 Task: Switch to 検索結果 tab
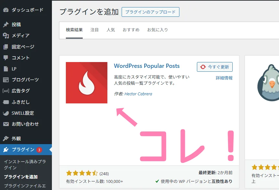[x=74, y=30]
